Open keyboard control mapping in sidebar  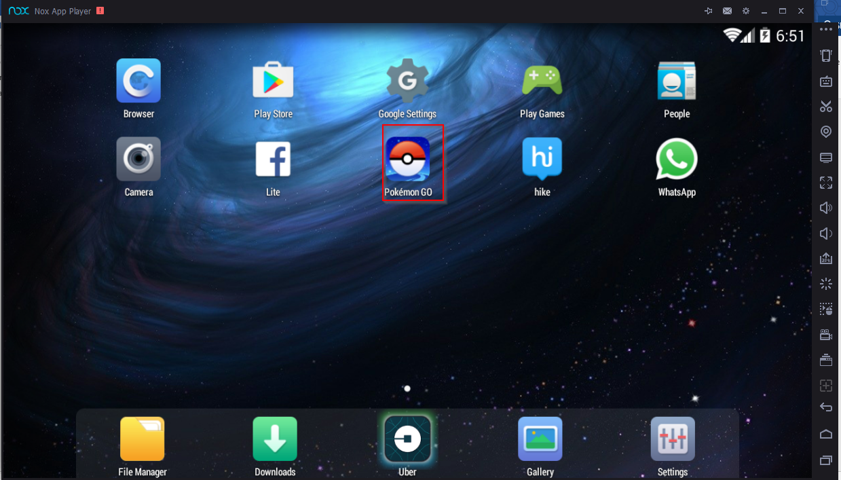click(826, 81)
